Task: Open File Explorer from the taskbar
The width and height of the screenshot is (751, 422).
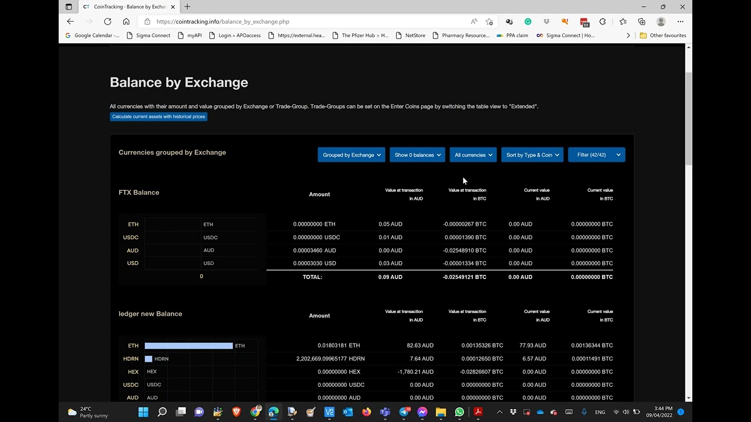Action: point(441,412)
